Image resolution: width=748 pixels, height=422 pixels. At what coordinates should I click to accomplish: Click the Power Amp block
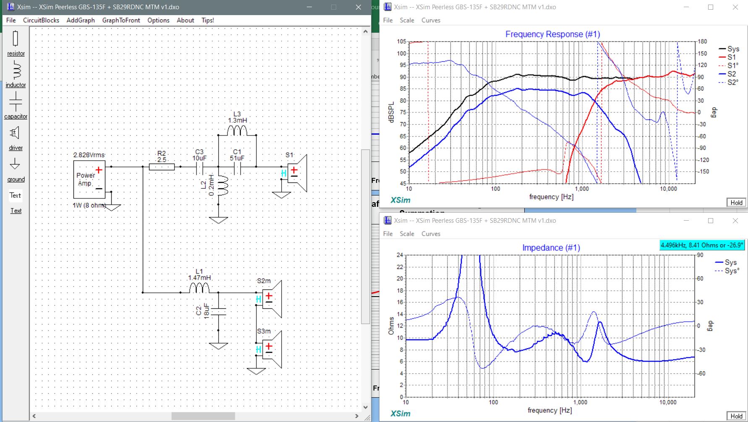(x=89, y=180)
